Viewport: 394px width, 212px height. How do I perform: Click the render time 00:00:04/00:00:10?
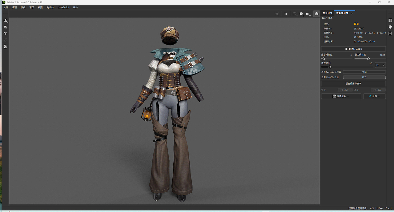[x=364, y=41]
